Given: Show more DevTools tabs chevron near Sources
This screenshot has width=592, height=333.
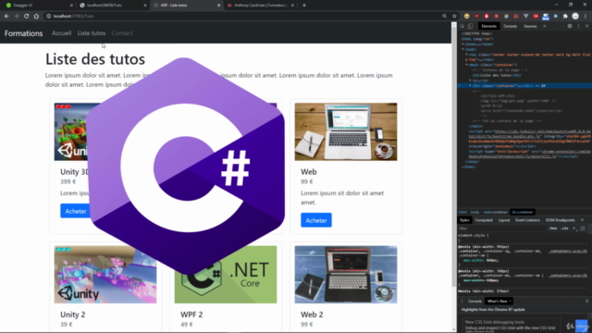Looking at the screenshot, I should (x=545, y=26).
